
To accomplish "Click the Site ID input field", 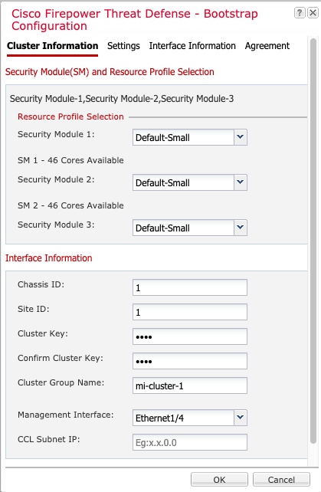I will (x=190, y=312).
